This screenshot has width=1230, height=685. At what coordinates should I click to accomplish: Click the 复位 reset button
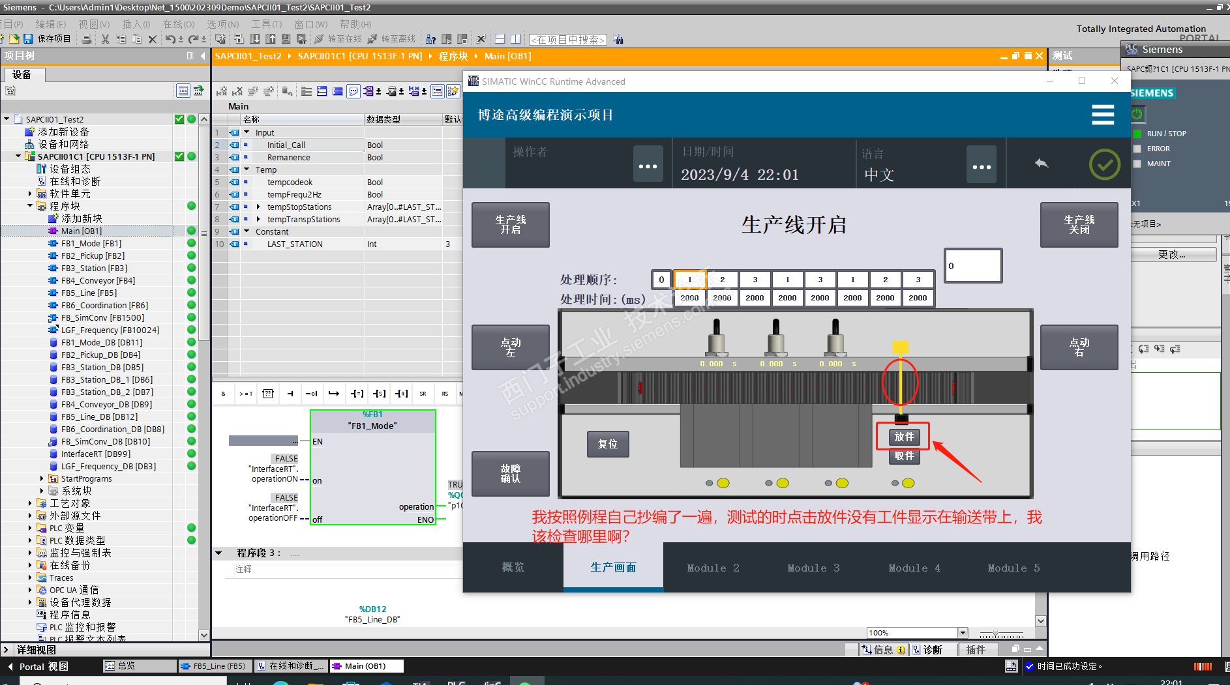(x=608, y=444)
